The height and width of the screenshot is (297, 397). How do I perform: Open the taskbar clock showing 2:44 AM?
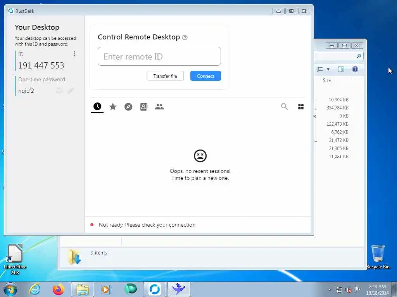click(377, 290)
